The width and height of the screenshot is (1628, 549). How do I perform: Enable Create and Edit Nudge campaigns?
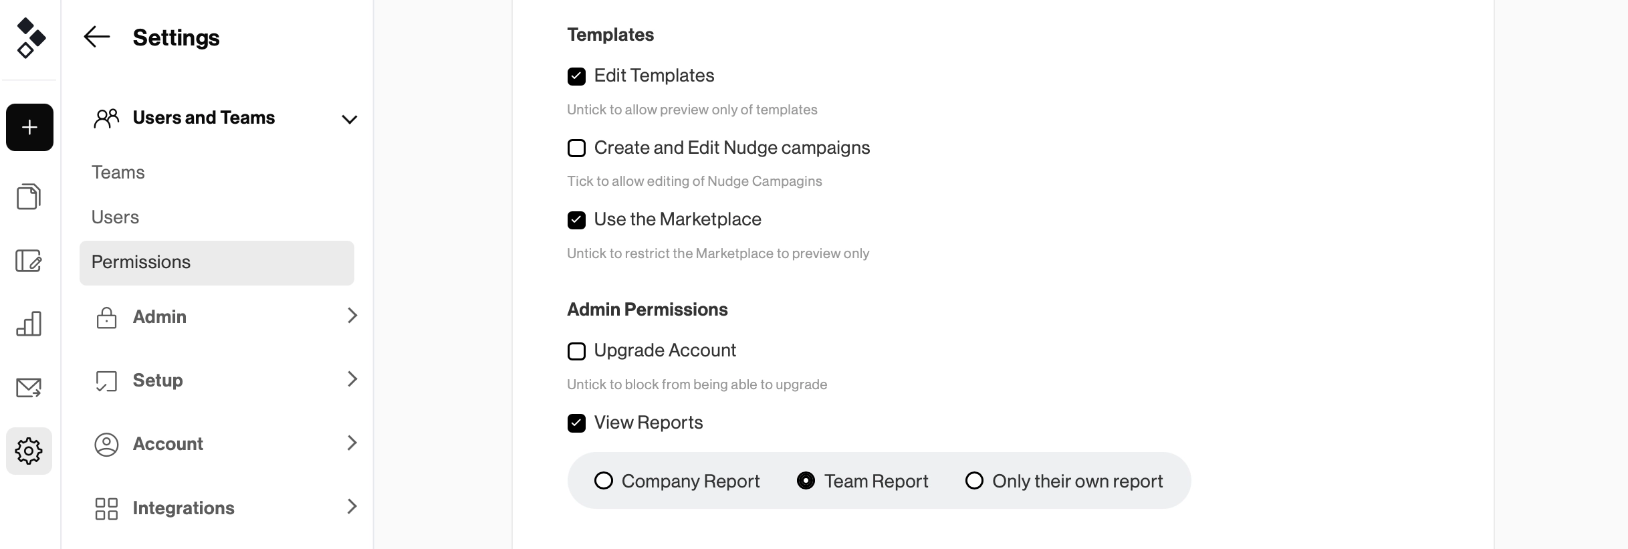576,148
